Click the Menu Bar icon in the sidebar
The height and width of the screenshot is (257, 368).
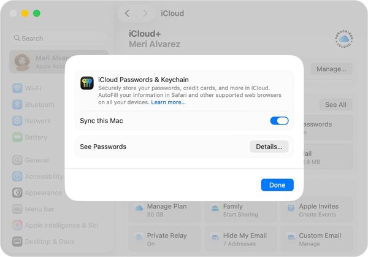17,209
